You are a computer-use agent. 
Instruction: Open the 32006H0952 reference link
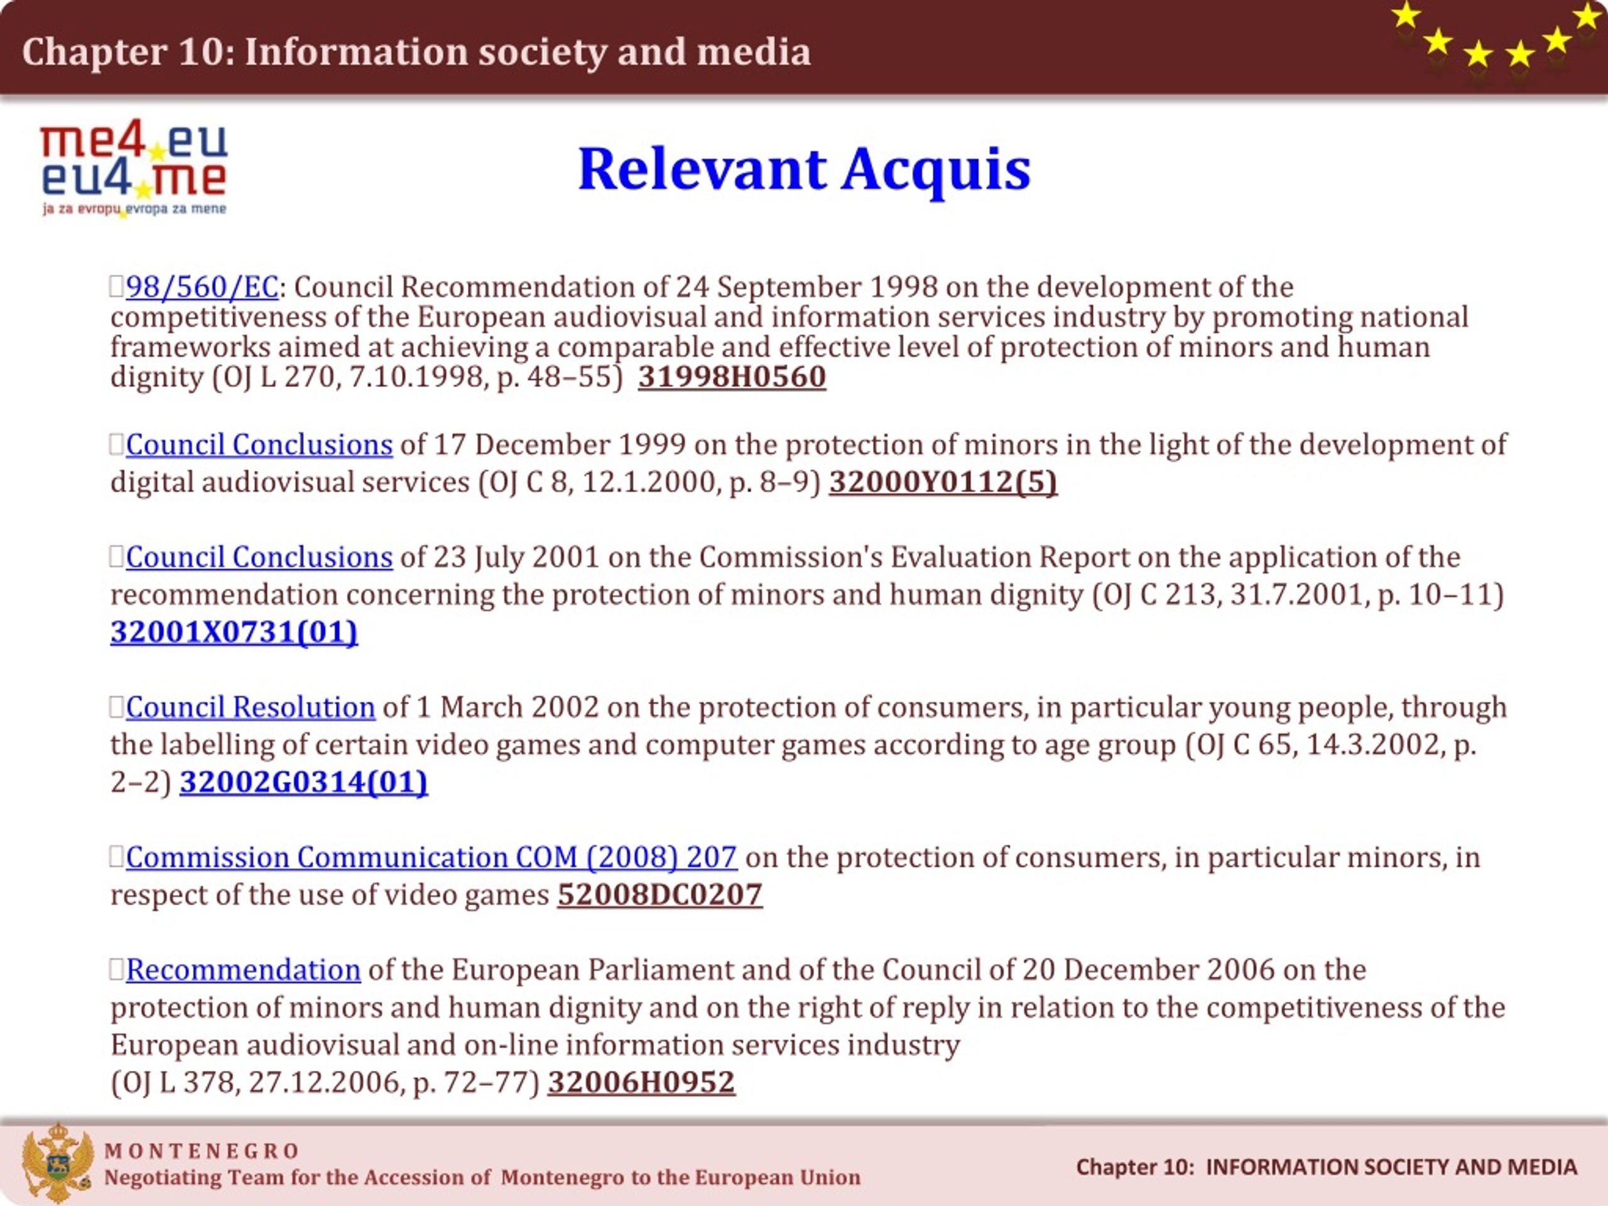click(641, 1082)
